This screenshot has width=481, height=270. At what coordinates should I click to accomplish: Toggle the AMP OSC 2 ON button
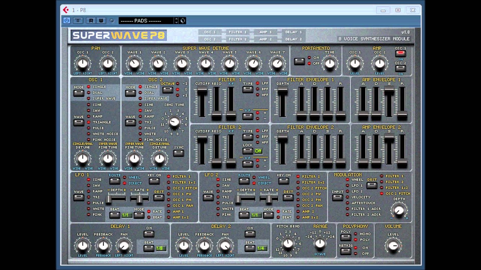pyautogui.click(x=400, y=68)
